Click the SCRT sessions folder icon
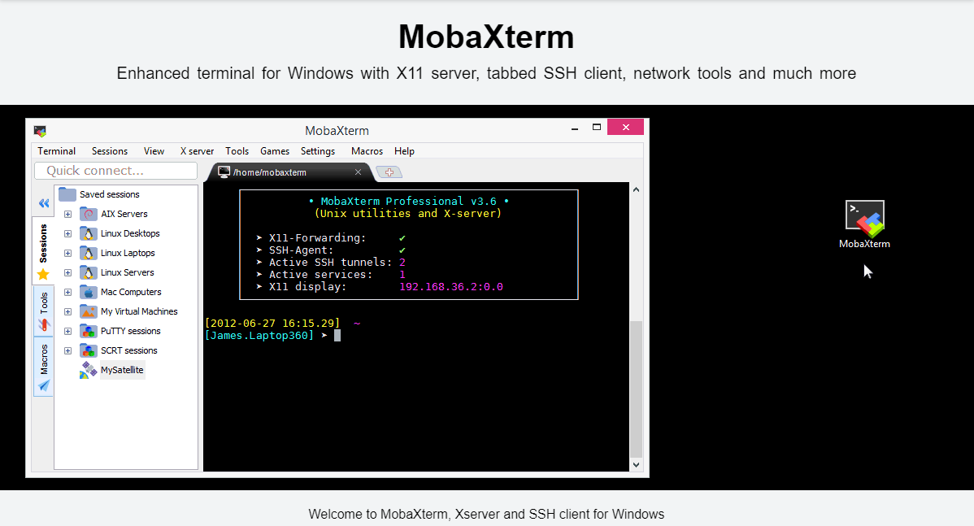The width and height of the screenshot is (974, 526). click(x=88, y=351)
